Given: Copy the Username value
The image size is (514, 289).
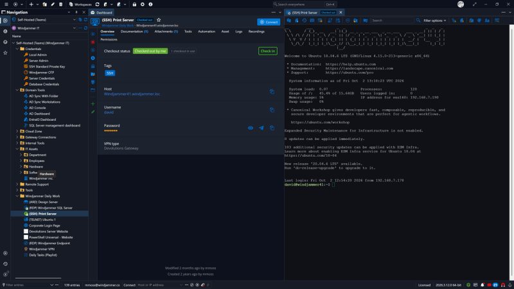Looking at the screenshot, I should [272, 110].
